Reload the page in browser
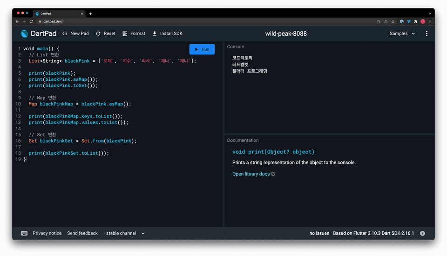This screenshot has height=256, width=447. pos(31,21)
